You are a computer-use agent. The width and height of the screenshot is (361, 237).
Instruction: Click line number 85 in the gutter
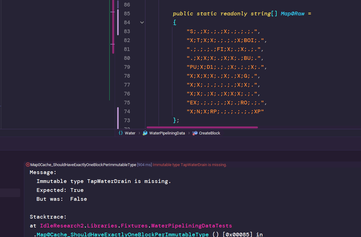coord(127,14)
